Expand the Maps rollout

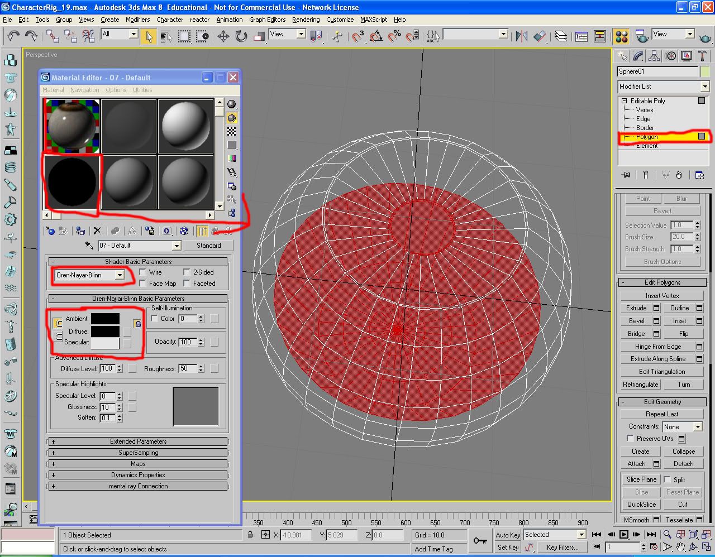(x=138, y=464)
